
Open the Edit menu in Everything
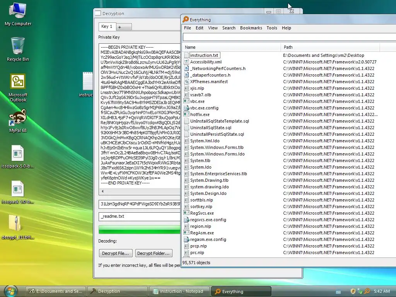(199, 28)
